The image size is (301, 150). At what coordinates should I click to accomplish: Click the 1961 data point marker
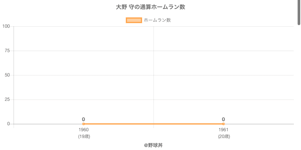click(x=223, y=124)
